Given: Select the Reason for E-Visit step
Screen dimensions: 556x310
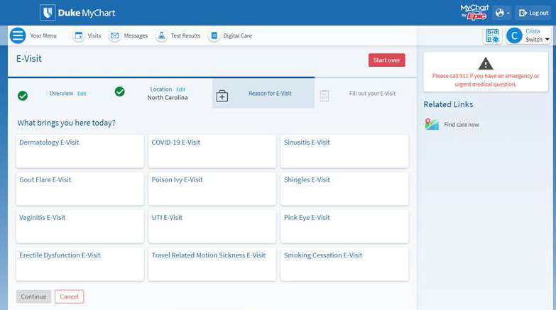Looking at the screenshot, I should pos(263,94).
